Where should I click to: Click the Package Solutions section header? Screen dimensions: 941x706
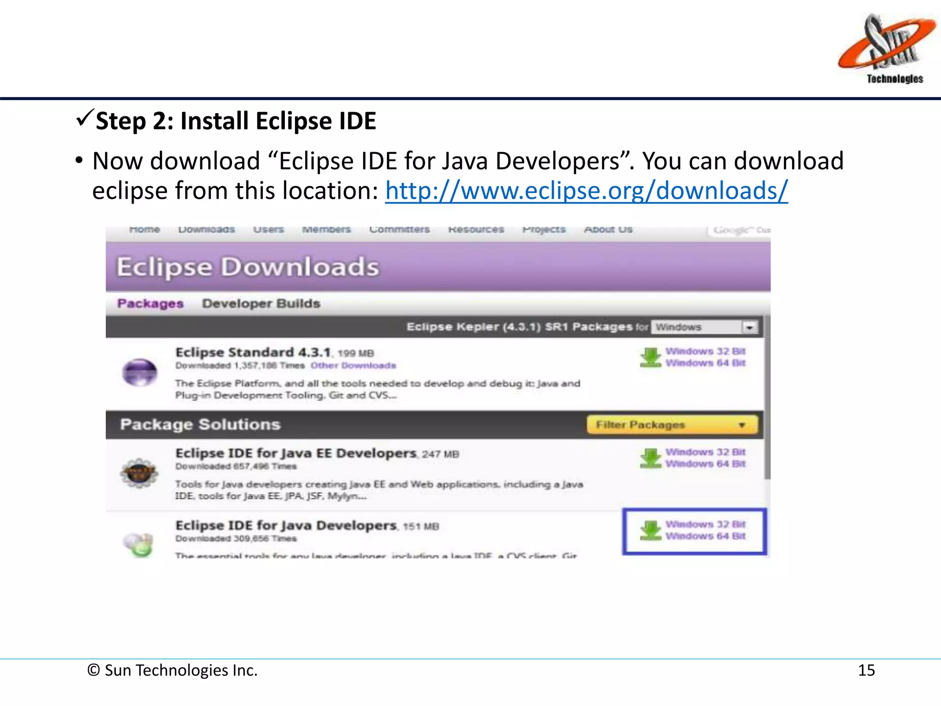tap(200, 424)
